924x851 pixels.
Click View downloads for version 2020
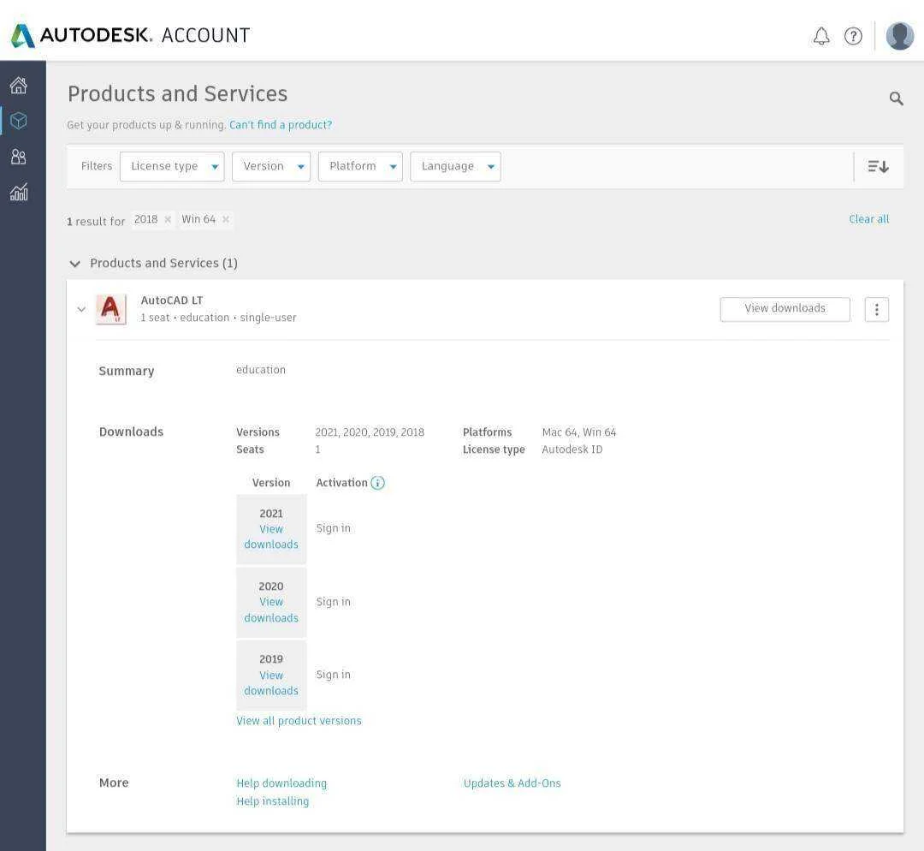pos(271,610)
